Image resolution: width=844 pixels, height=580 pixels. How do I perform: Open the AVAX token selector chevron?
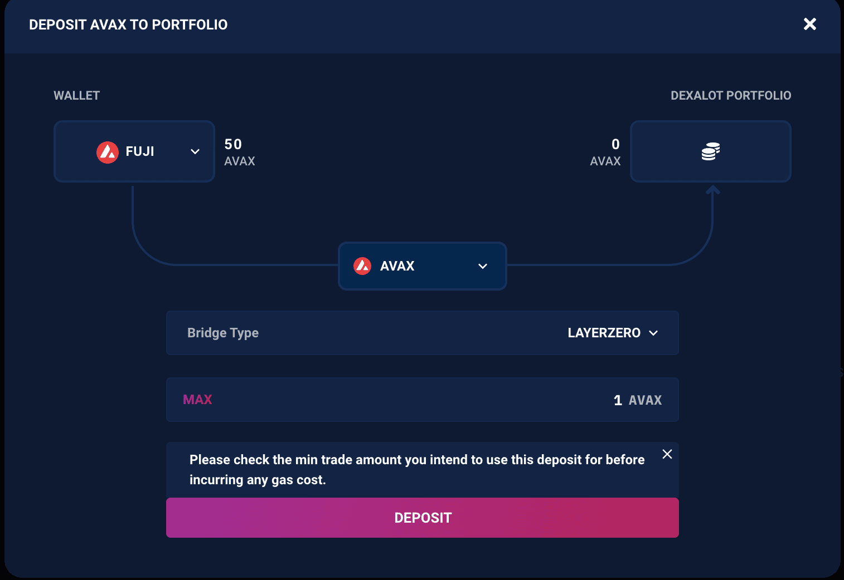(483, 266)
